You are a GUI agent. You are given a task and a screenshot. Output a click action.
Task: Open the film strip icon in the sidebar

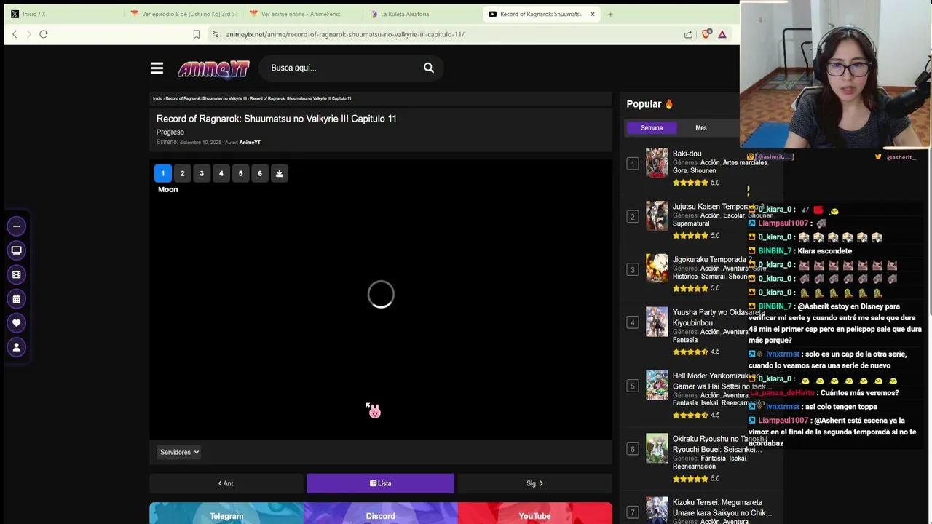point(16,274)
